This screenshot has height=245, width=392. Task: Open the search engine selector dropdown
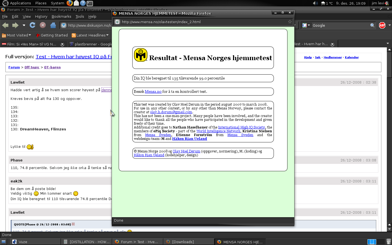(x=306, y=25)
